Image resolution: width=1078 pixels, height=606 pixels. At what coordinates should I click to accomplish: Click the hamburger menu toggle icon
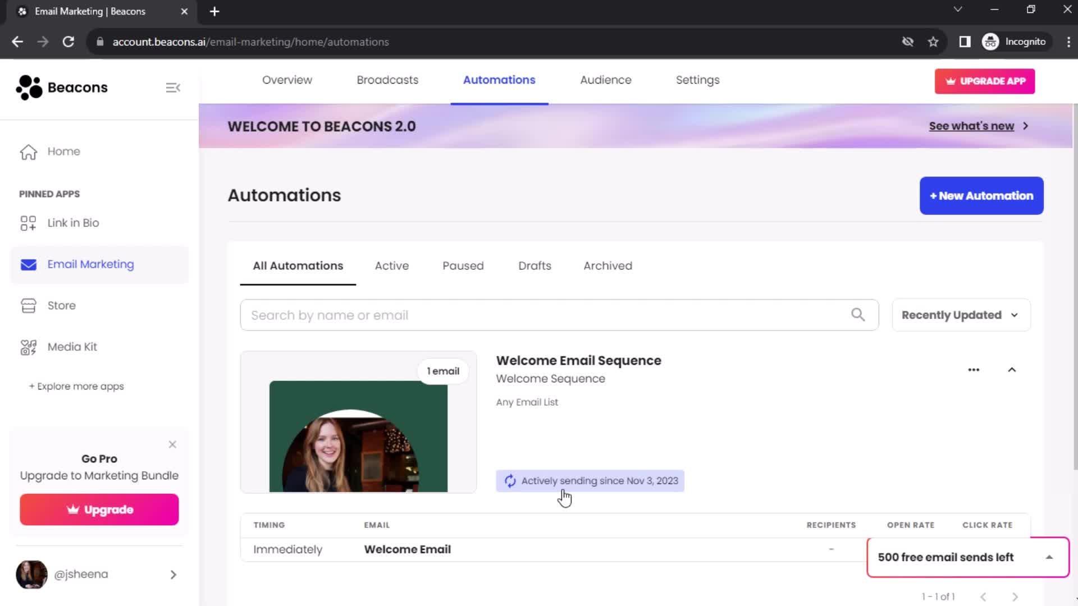click(x=172, y=88)
